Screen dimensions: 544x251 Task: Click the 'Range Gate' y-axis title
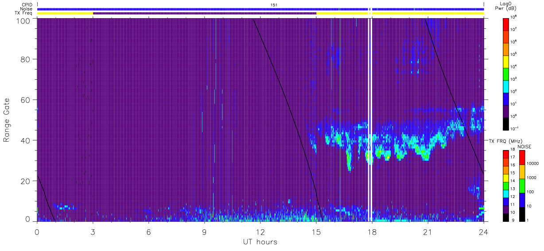coord(7,120)
